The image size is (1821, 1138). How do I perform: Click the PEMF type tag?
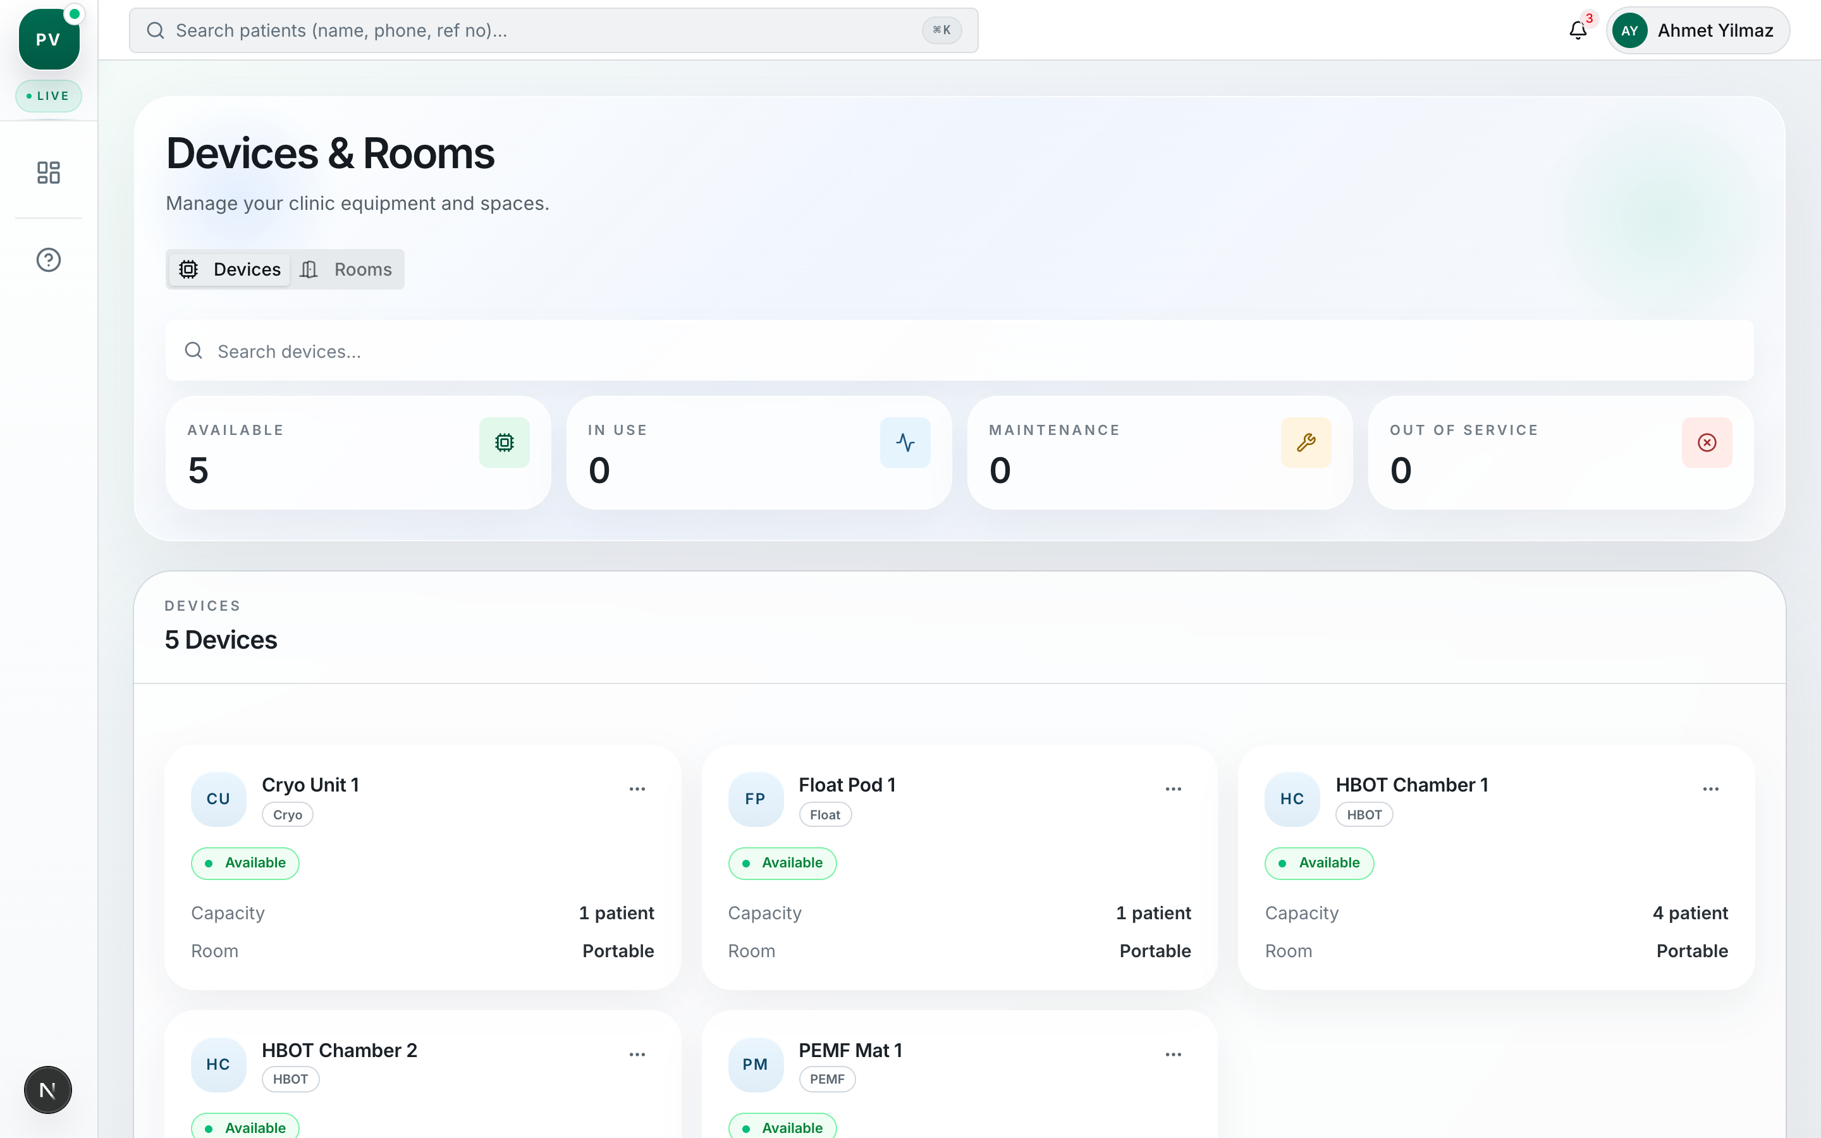tap(827, 1079)
